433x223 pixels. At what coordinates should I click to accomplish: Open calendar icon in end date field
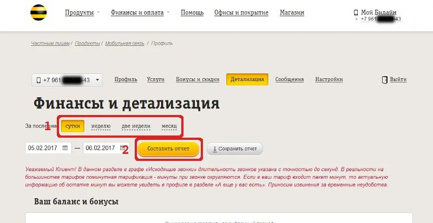[x=123, y=148]
